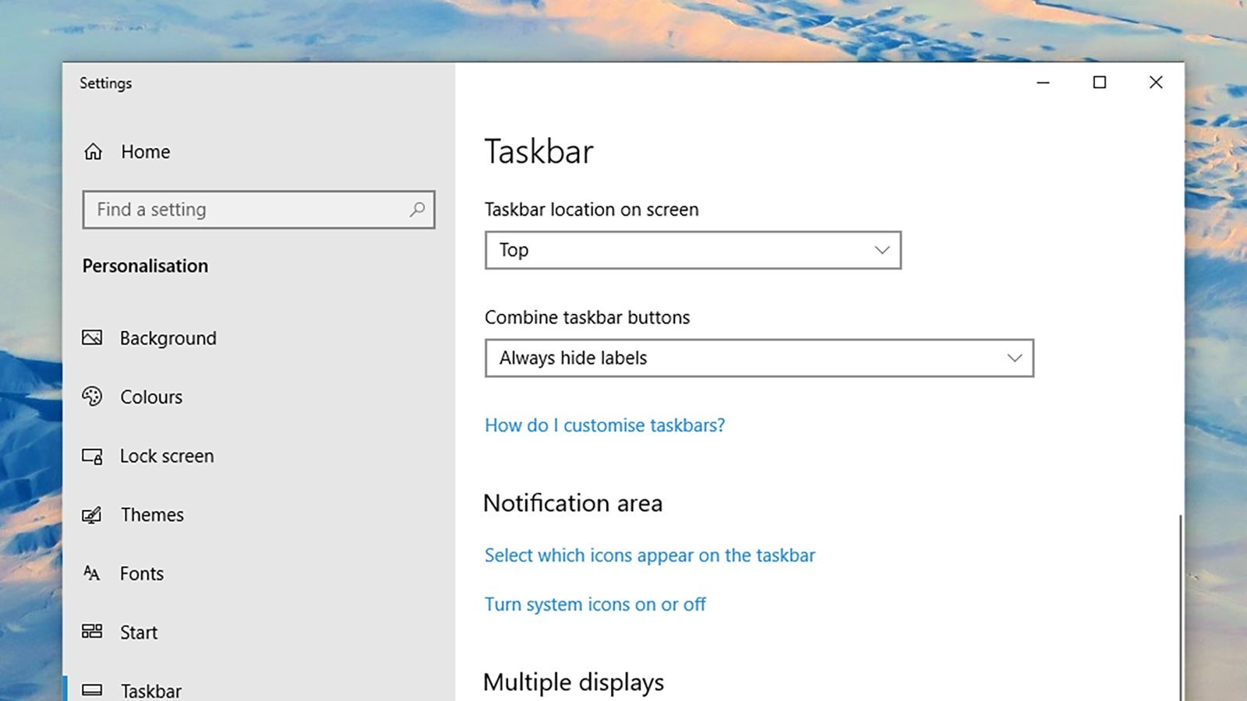This screenshot has height=701, width=1247.
Task: Click 'Select which icons appear on the taskbar'
Action: (x=649, y=555)
